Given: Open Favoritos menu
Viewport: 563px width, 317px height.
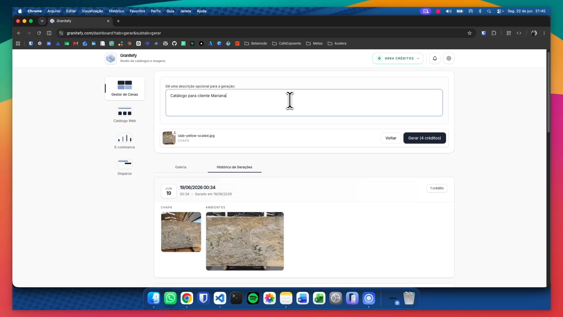Looking at the screenshot, I should click(x=137, y=11).
